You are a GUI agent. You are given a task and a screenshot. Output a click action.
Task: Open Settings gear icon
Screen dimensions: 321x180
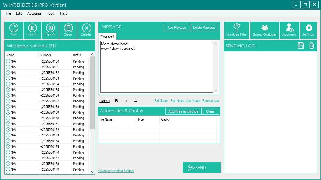[308, 30]
